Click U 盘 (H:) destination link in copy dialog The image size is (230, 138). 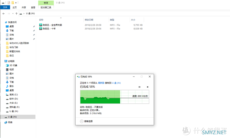click(x=116, y=83)
